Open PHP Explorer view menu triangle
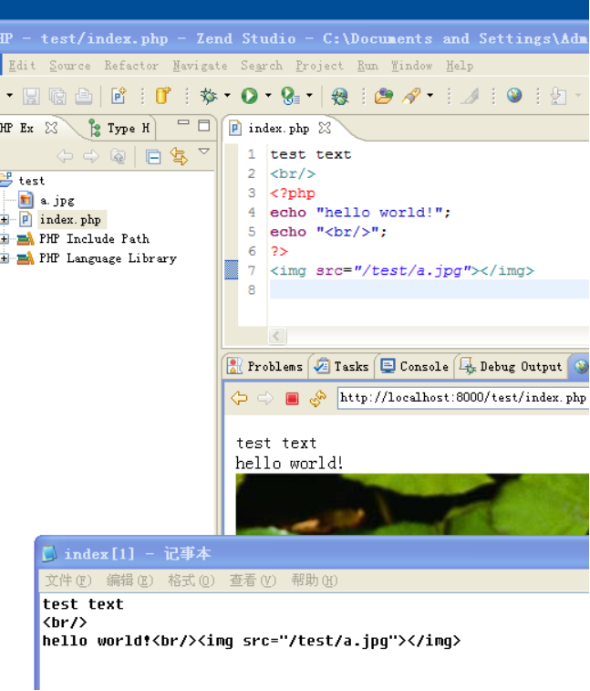 pos(203,152)
